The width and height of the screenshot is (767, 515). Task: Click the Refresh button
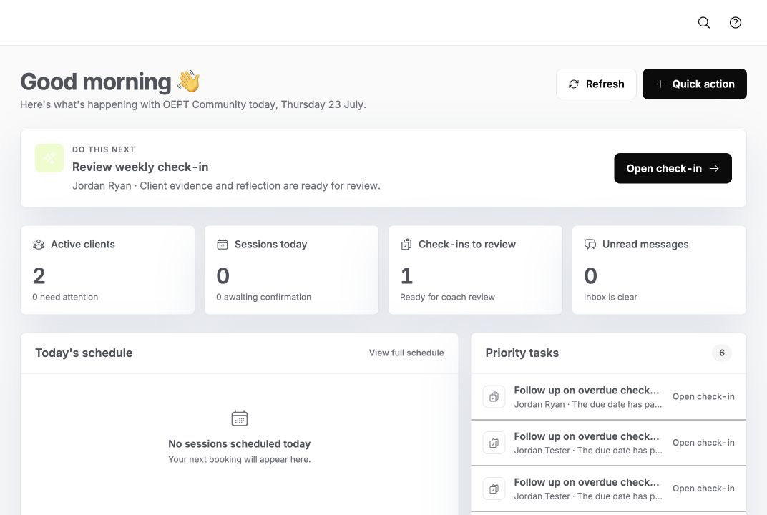[x=596, y=84]
